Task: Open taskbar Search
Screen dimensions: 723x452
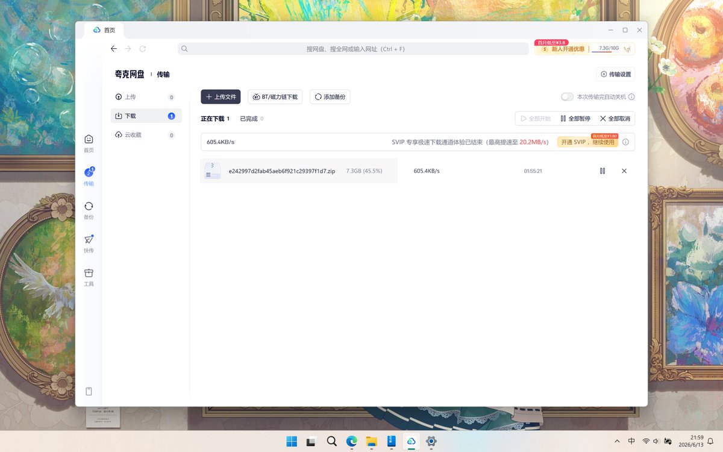Action: 331,441
